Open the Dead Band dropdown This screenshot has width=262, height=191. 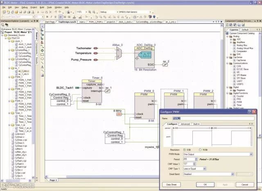[x=233, y=174]
